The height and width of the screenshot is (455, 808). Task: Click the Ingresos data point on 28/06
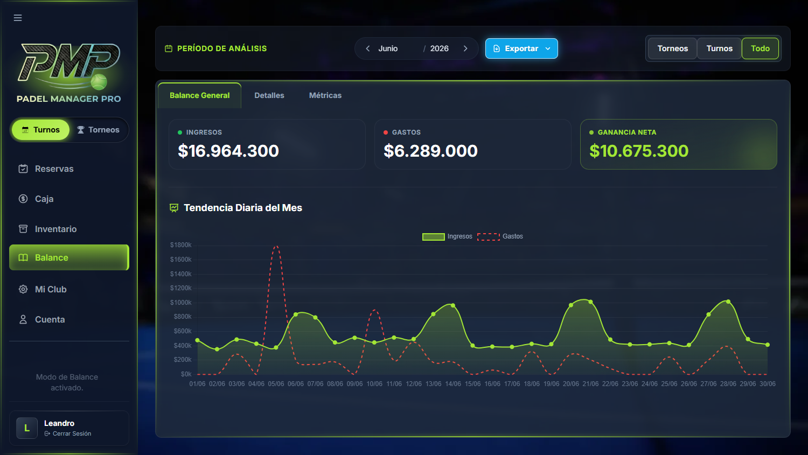point(728,302)
